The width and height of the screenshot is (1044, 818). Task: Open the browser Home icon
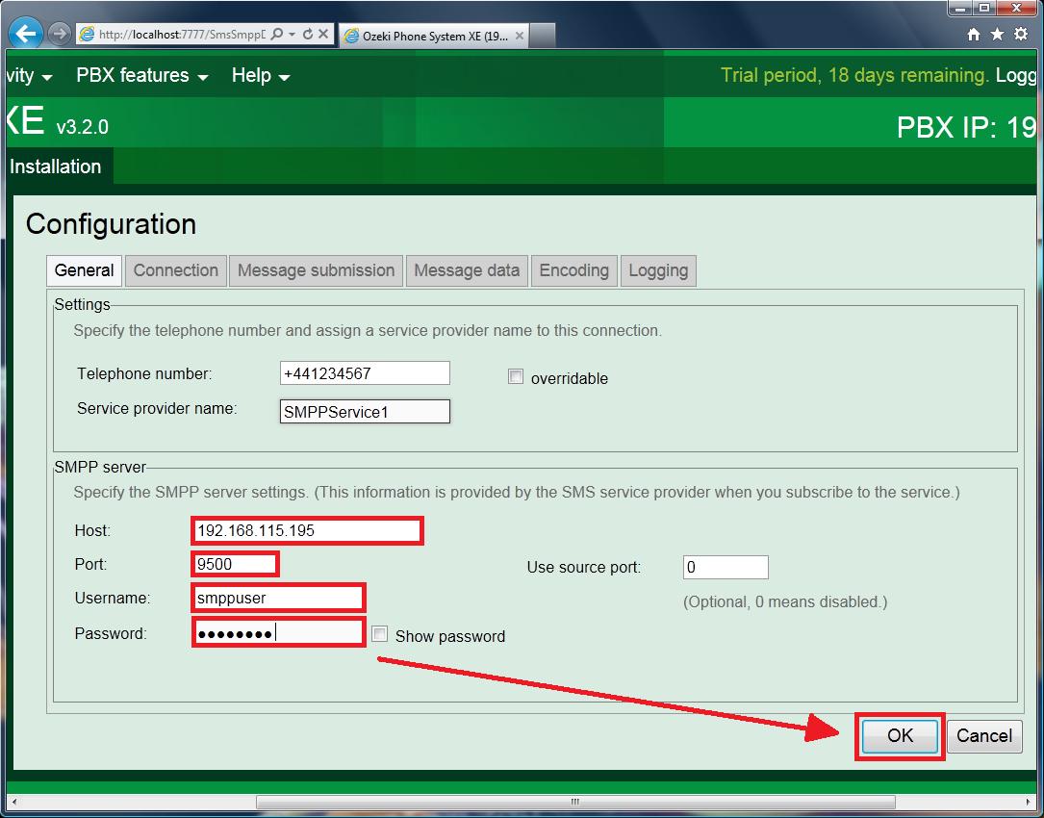click(974, 35)
